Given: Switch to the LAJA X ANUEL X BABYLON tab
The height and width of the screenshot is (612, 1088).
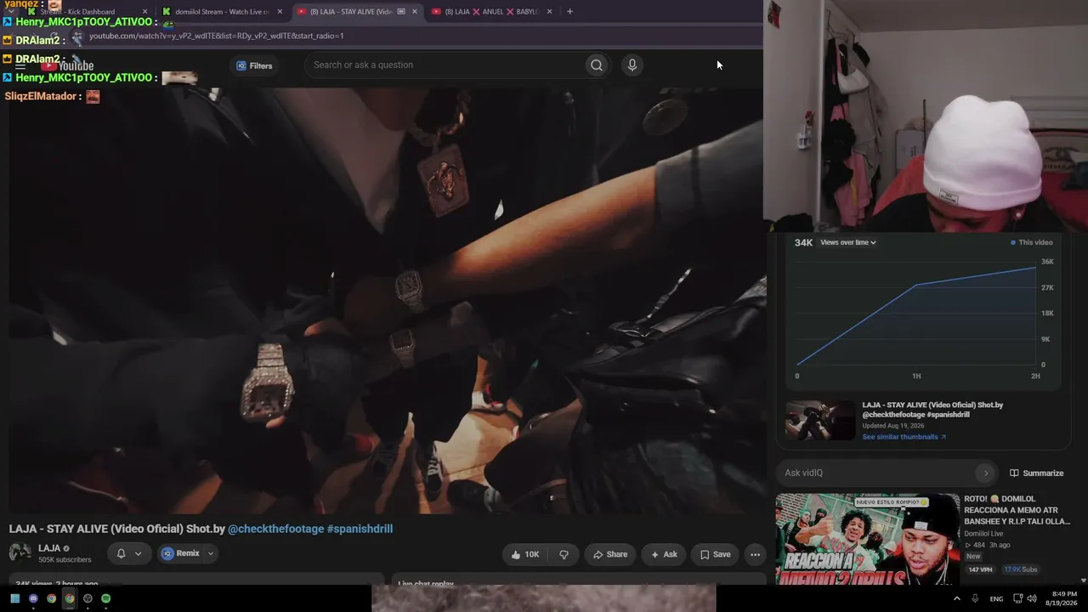Looking at the screenshot, I should 491,12.
